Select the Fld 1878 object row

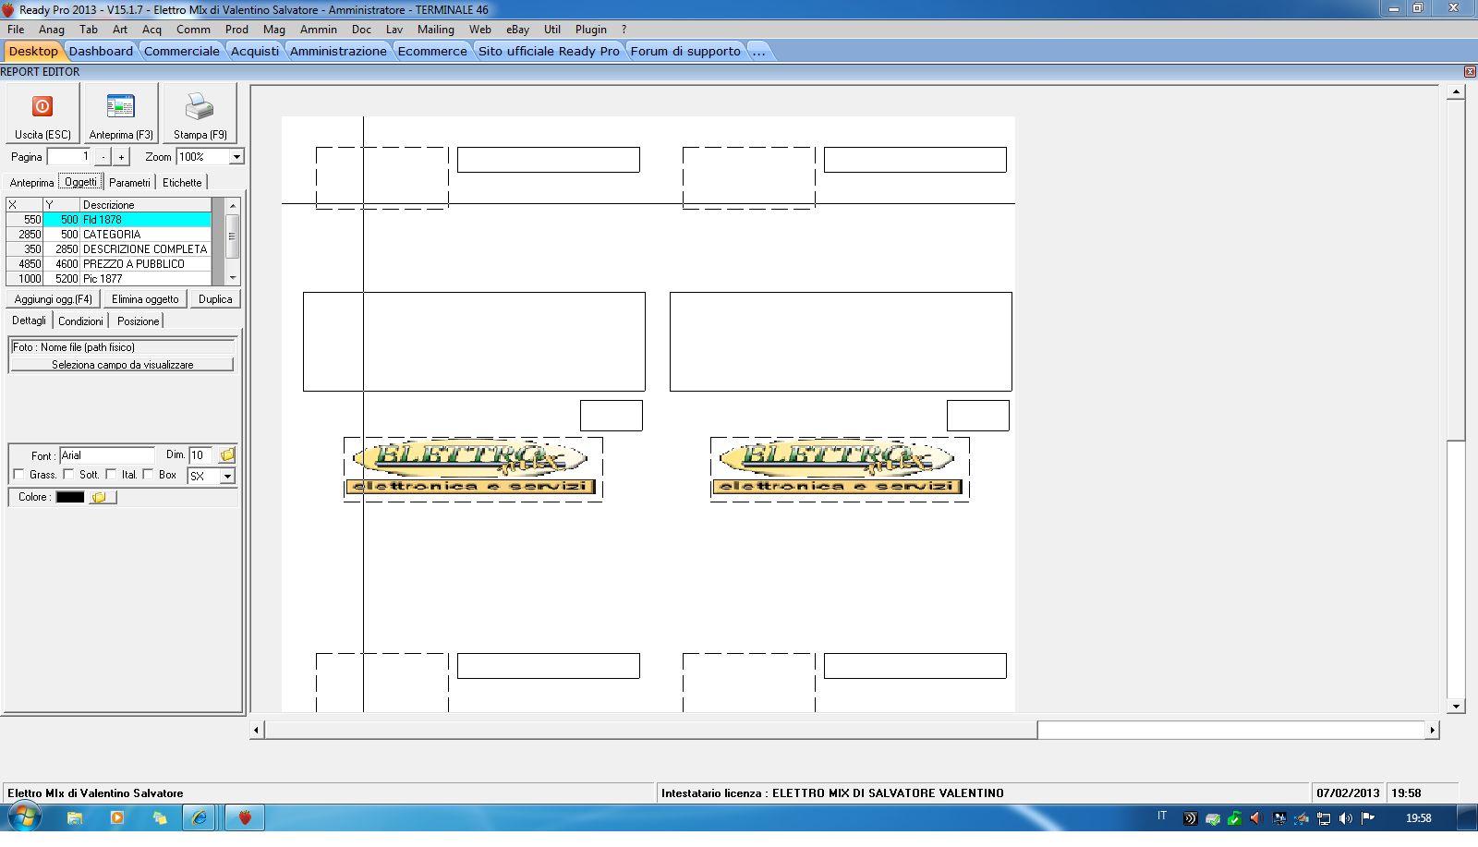pos(109,220)
